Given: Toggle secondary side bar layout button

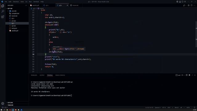Looking at the screenshot, I should click(183, 2).
